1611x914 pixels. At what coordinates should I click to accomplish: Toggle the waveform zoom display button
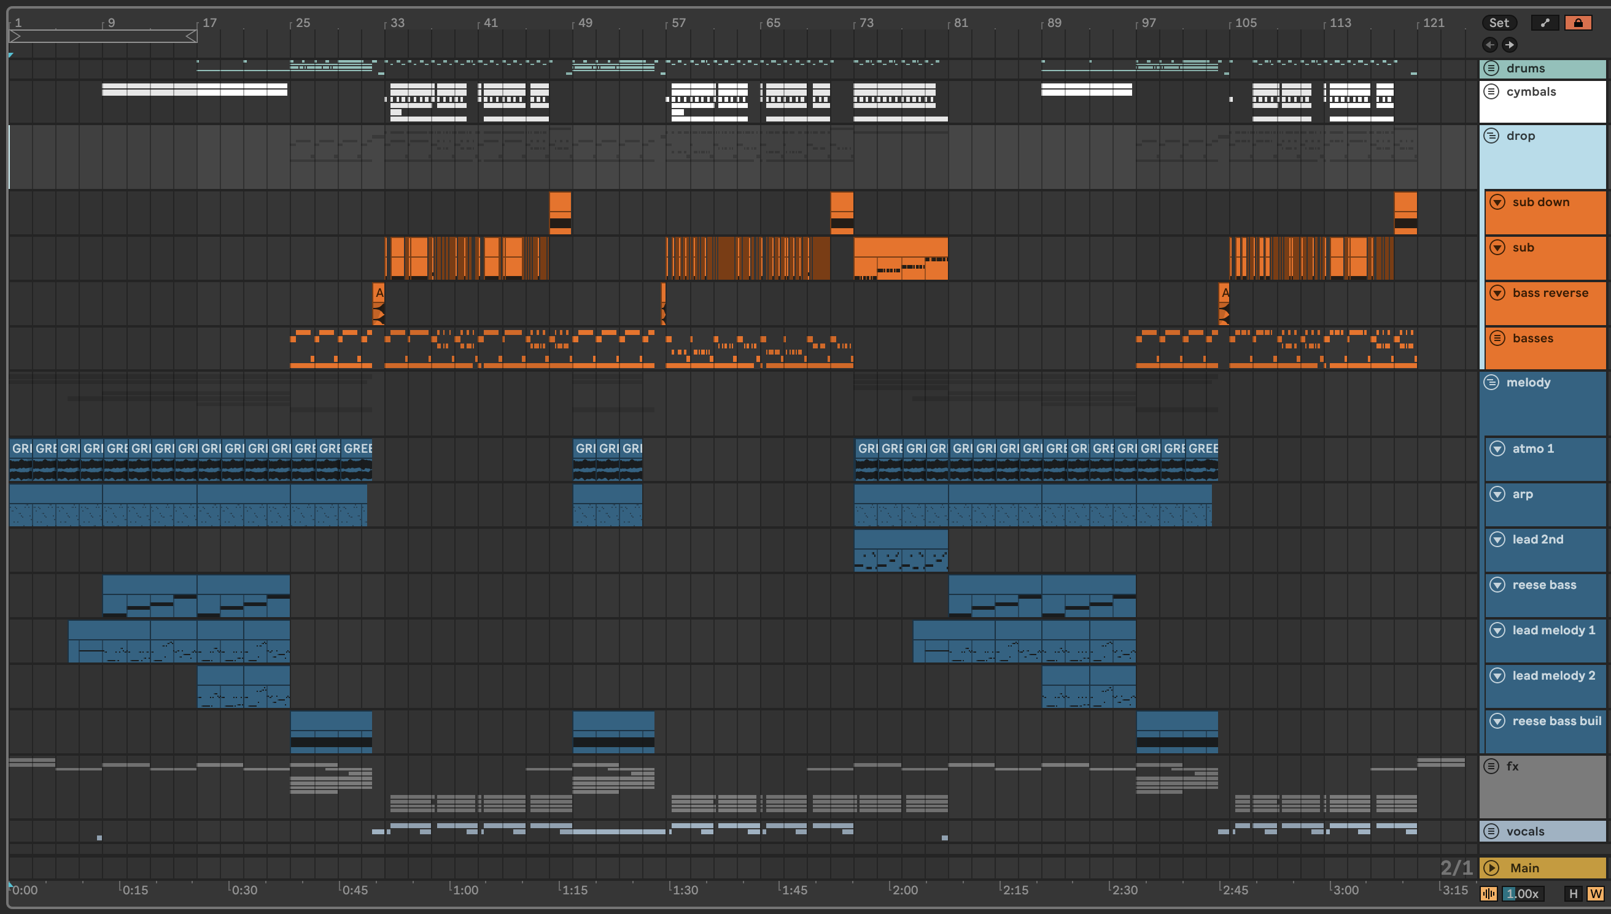point(1489,893)
